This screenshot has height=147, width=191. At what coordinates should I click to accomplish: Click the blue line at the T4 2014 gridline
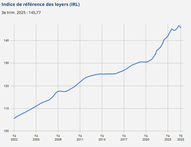click(x=102, y=74)
